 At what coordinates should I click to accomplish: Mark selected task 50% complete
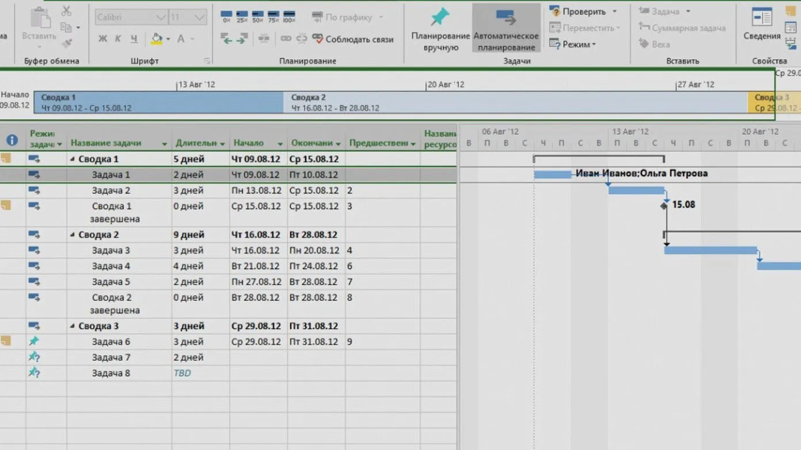(258, 17)
